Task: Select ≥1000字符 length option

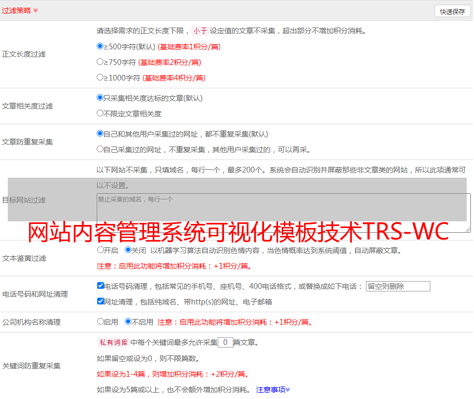Action: click(100, 77)
